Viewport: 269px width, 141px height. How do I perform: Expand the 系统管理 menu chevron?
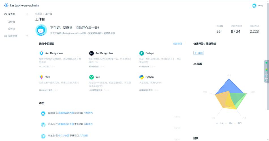27,36
